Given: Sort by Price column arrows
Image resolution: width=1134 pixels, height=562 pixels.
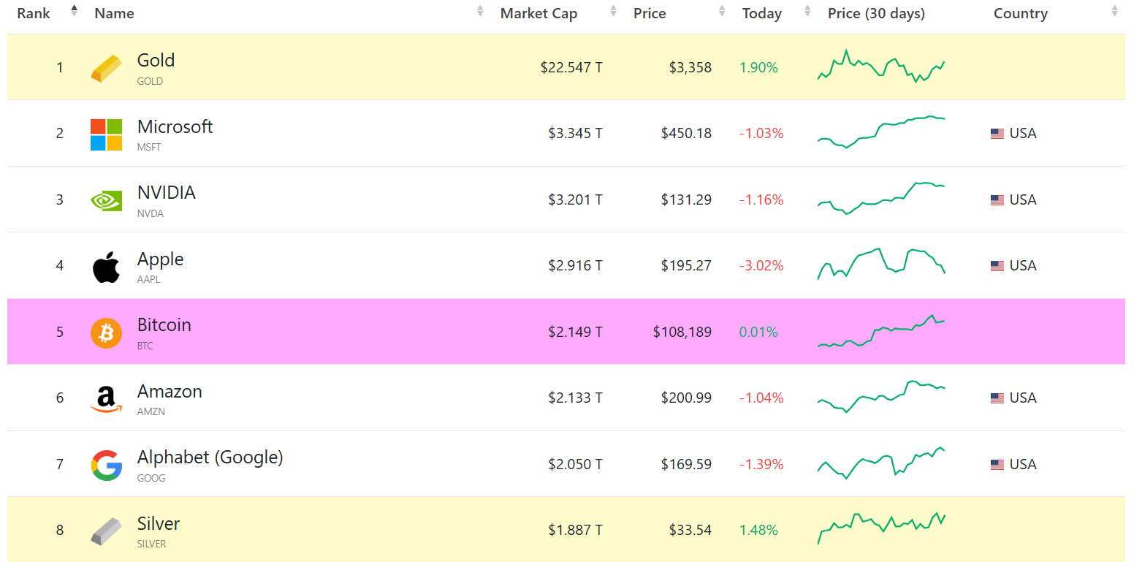Looking at the screenshot, I should coord(722,10).
